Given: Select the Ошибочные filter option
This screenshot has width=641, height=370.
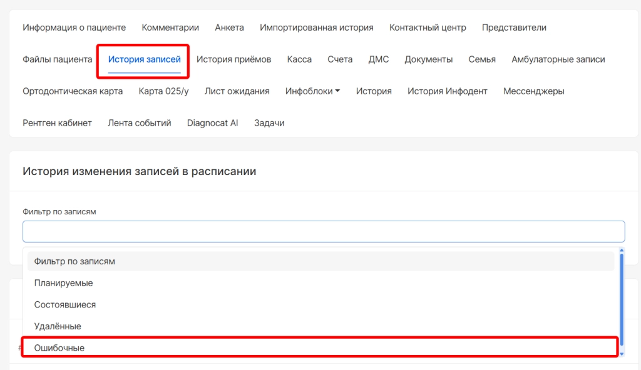Looking at the screenshot, I should [x=59, y=347].
